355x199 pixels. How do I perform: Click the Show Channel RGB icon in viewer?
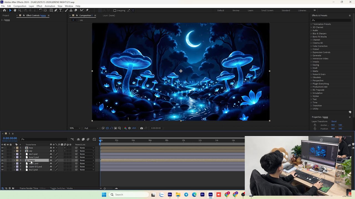(125, 128)
